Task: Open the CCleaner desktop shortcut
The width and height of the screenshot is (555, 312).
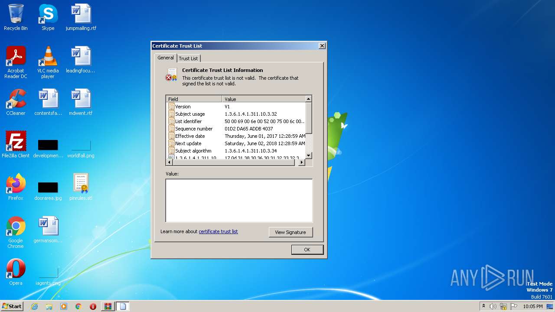Action: point(16,102)
